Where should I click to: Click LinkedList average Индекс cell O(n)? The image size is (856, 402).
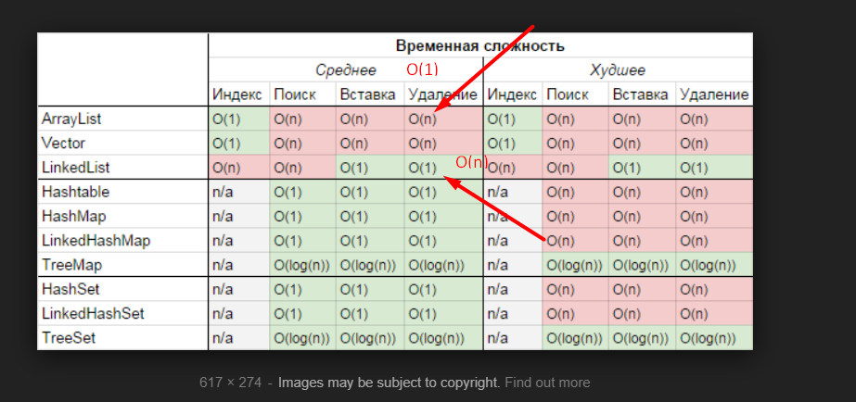pyautogui.click(x=239, y=168)
